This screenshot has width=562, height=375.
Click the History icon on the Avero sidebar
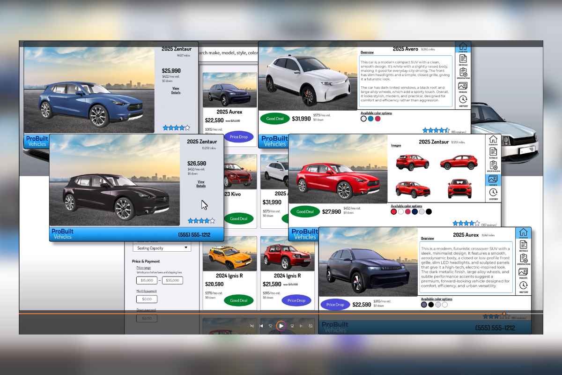coord(463,99)
